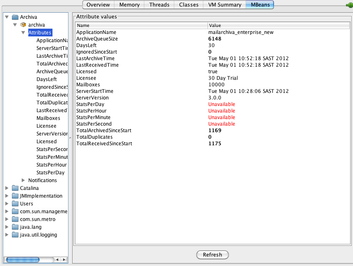Click the green connection status icon
The width and height of the screenshot is (353, 266).
350,5
